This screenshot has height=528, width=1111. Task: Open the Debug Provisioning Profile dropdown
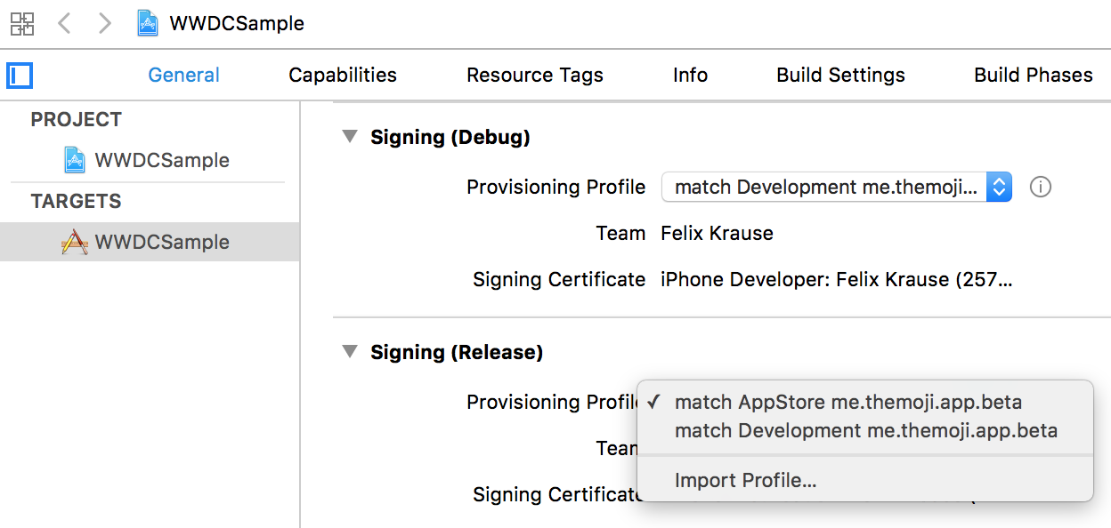point(836,187)
